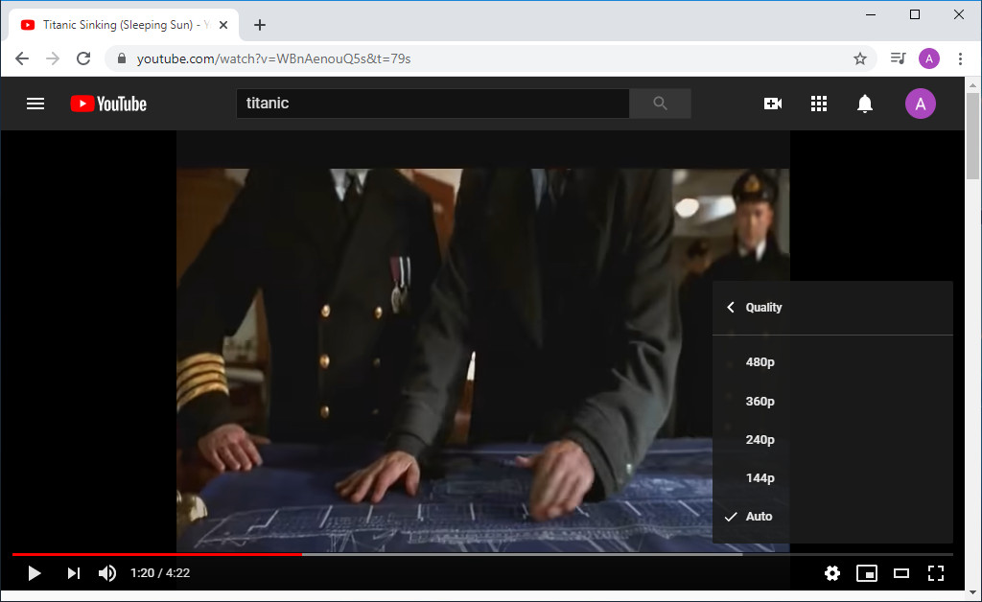View site security lock info
982x602 pixels.
(x=122, y=58)
